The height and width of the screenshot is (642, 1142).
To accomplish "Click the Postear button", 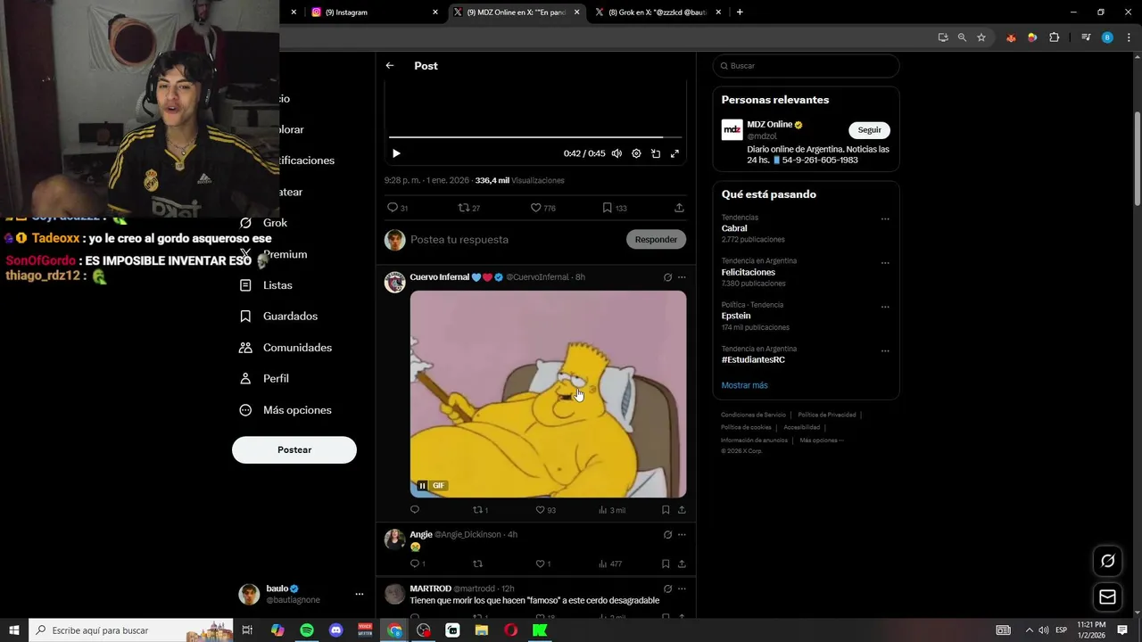I will (294, 449).
